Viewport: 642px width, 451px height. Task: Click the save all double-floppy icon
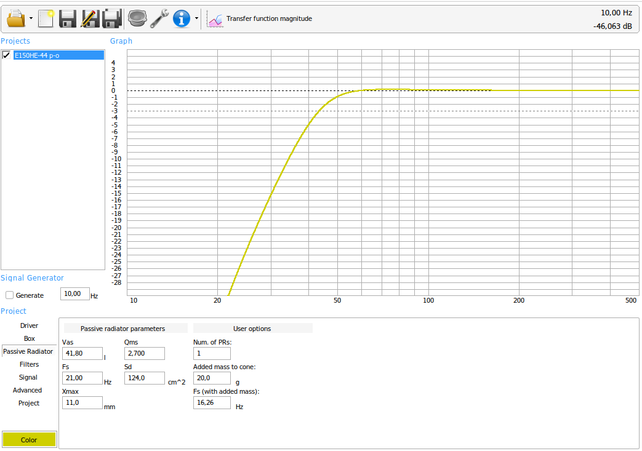tap(111, 18)
